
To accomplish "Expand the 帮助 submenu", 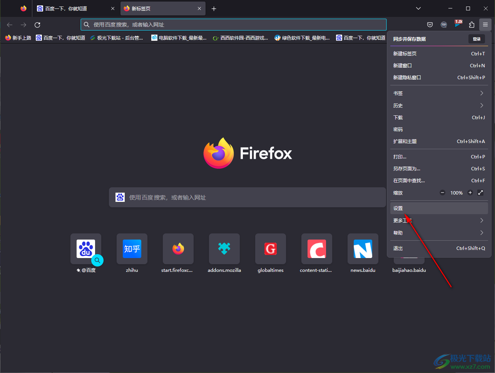I will (439, 233).
